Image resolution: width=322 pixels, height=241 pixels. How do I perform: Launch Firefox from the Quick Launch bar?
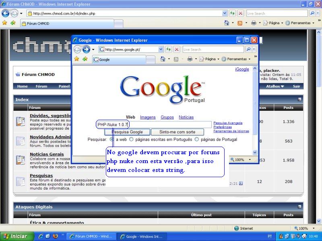[55, 236]
